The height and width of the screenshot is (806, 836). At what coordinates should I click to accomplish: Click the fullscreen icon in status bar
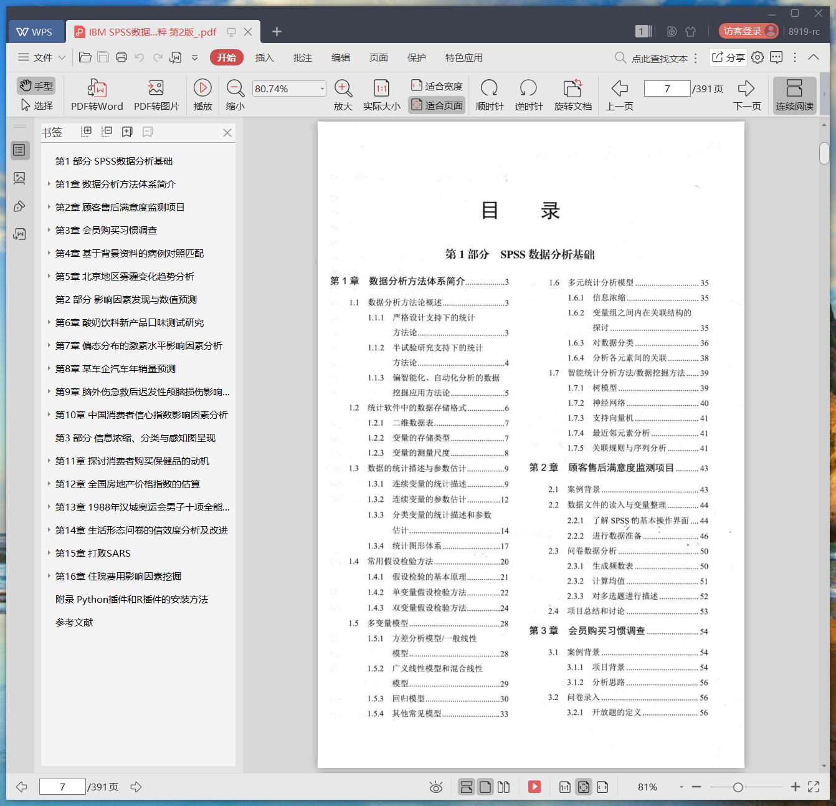point(814,787)
